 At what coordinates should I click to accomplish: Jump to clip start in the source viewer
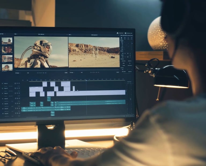pyautogui.click(x=38, y=73)
